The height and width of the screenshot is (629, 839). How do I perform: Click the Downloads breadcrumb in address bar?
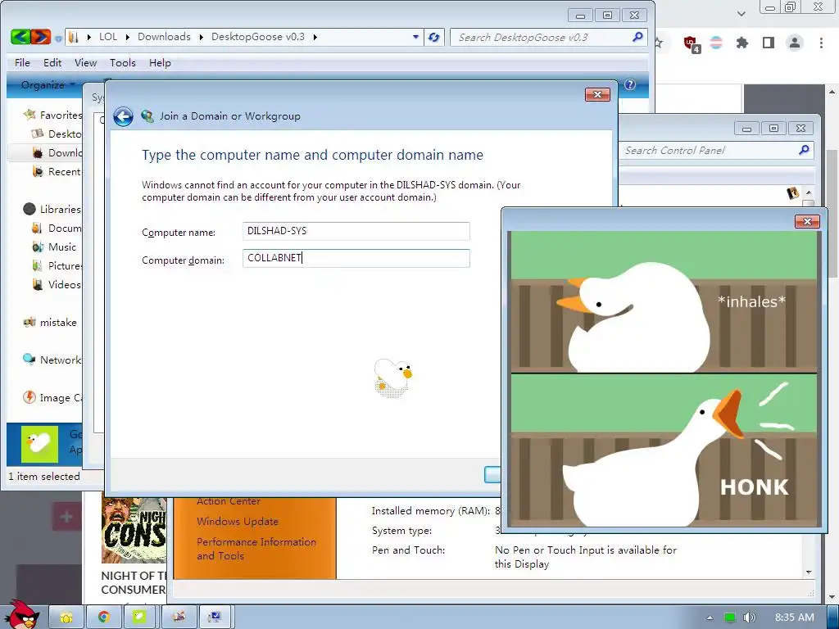click(x=164, y=37)
